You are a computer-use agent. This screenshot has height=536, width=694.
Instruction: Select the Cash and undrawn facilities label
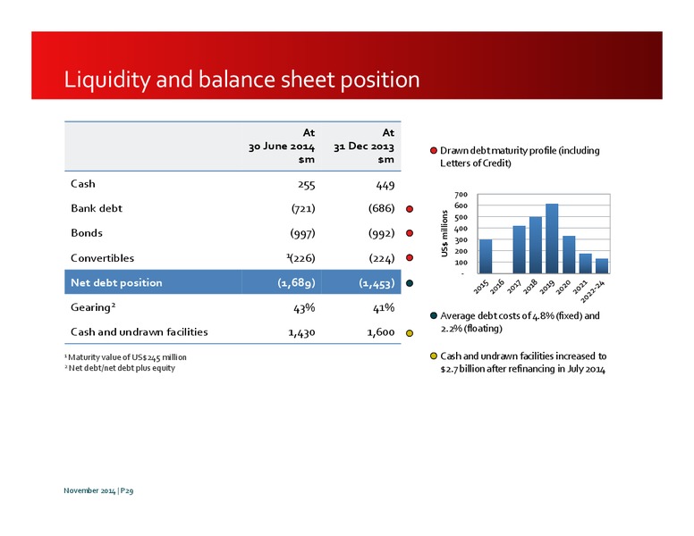(x=139, y=332)
